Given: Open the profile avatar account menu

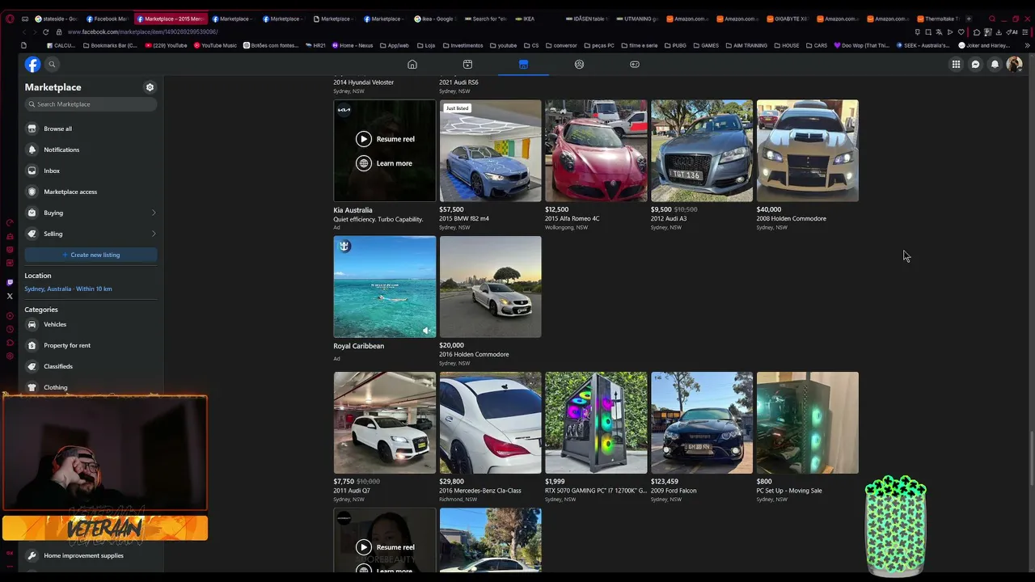Looking at the screenshot, I should [x=1014, y=64].
